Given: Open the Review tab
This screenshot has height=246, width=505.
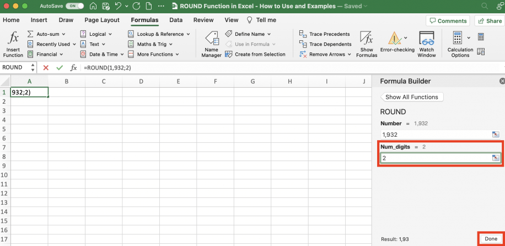Looking at the screenshot, I should click(x=203, y=20).
